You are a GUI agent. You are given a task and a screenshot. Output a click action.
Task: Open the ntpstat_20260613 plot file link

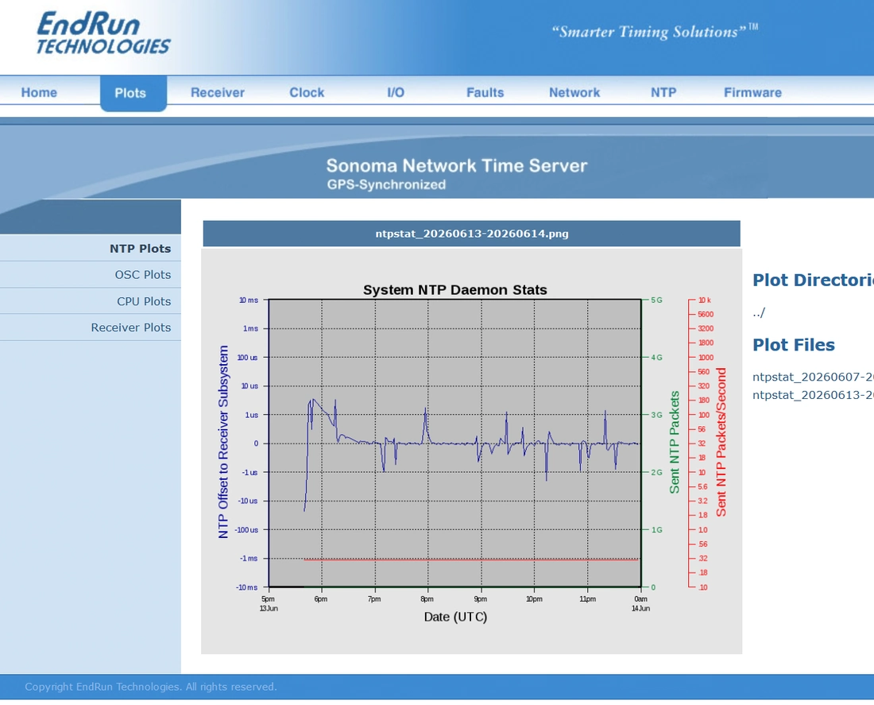[x=813, y=395]
